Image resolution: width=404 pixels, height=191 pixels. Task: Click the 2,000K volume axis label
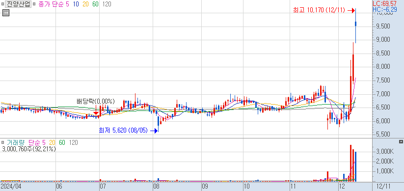coord(384,162)
